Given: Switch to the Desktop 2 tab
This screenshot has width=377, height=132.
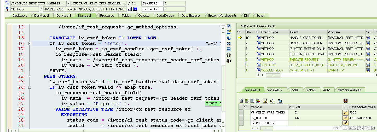Looking at the screenshot, I should tap(42, 15).
